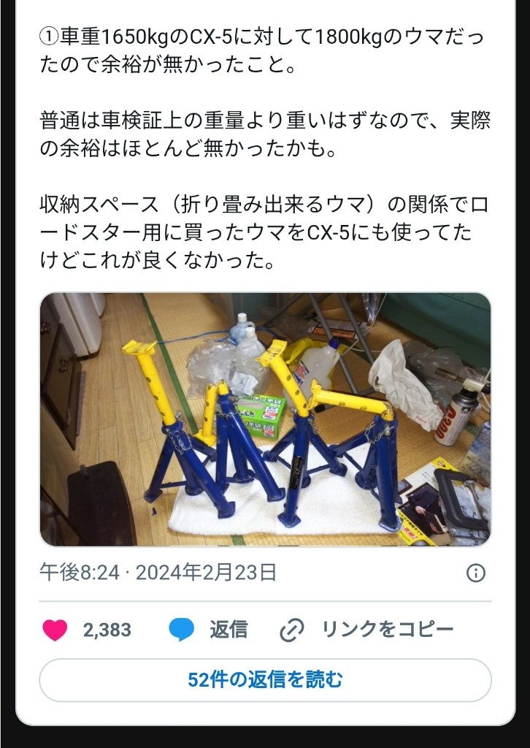Click the text line けどこれが良くなかった
The width and height of the screenshot is (530, 748).
click(x=157, y=259)
